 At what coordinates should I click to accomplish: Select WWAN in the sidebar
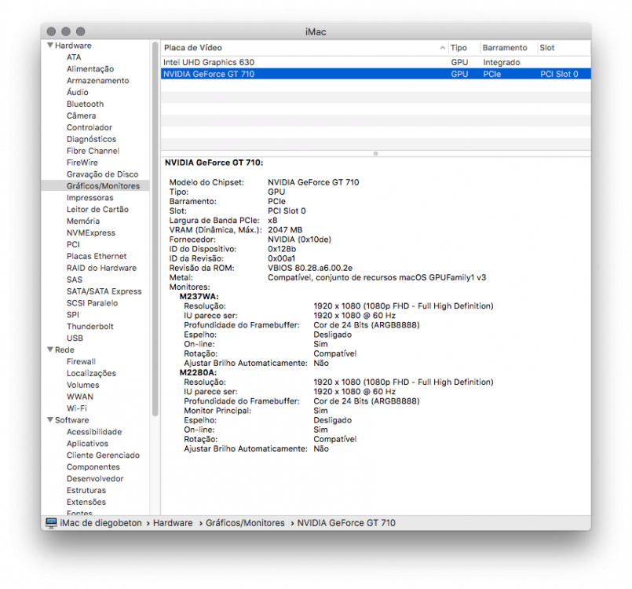[x=80, y=397]
